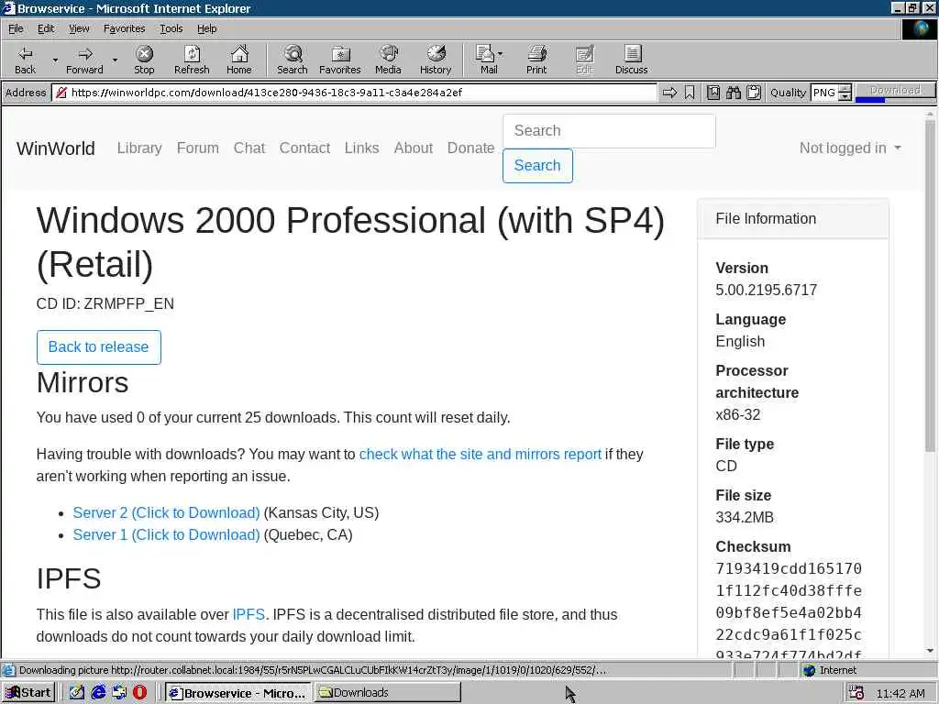Screen dimensions: 939x704
Task: Click the Download button in address bar
Action: click(x=895, y=90)
